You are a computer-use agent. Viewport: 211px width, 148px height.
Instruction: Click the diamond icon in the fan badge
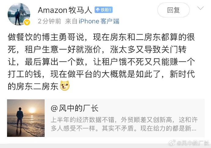98,10
